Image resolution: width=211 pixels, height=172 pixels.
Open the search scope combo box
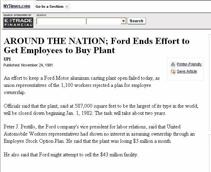tap(106, 21)
